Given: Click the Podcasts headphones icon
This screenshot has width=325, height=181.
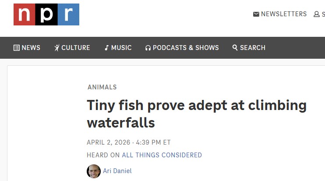Looking at the screenshot, I should 148,48.
